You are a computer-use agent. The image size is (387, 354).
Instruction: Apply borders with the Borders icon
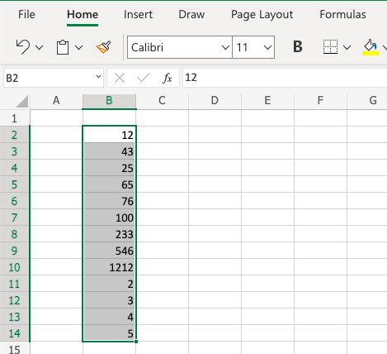(x=330, y=47)
